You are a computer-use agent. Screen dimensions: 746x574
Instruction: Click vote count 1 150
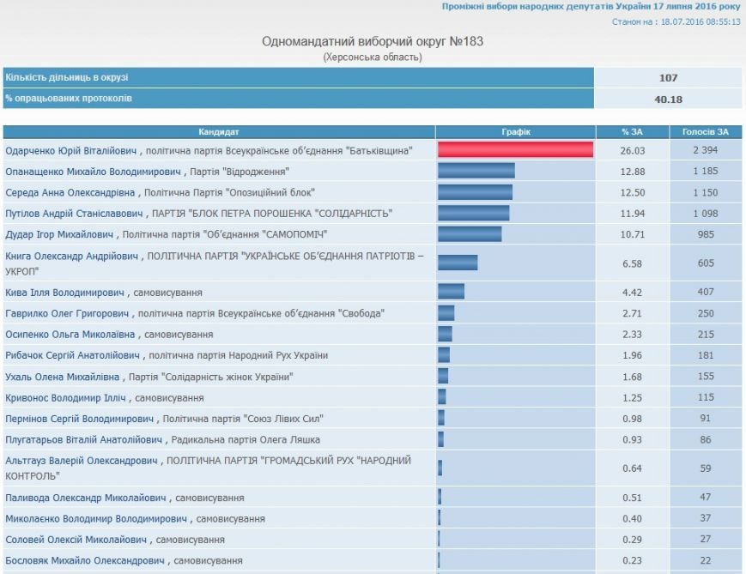(706, 192)
